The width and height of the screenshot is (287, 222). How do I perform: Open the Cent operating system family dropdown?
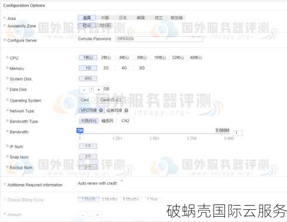tap(88, 100)
